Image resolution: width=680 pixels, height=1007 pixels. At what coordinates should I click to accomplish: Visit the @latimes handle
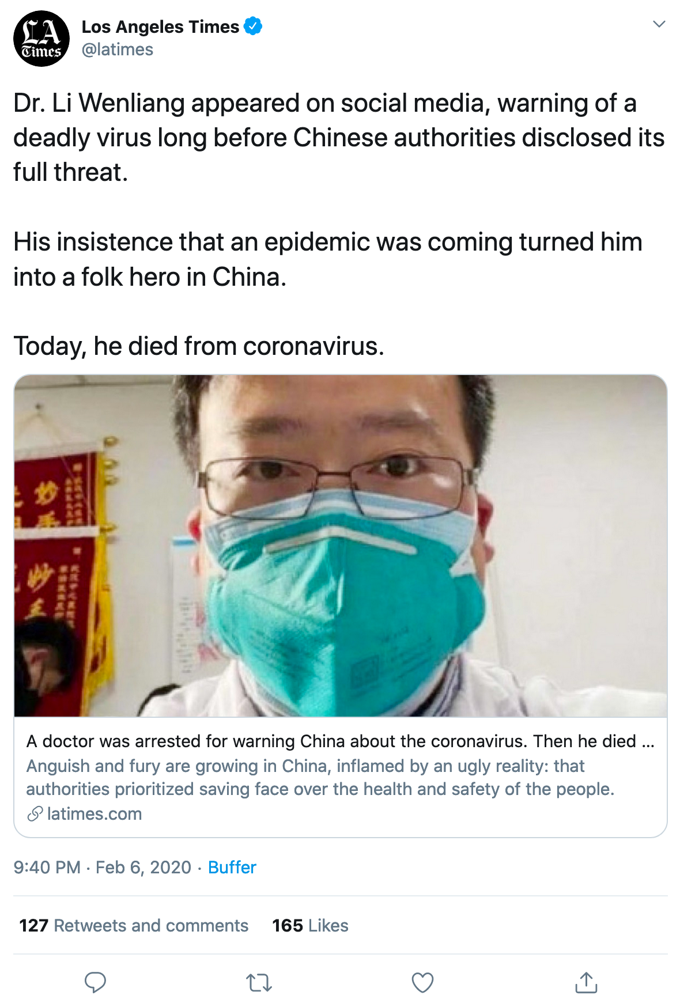click(x=118, y=50)
